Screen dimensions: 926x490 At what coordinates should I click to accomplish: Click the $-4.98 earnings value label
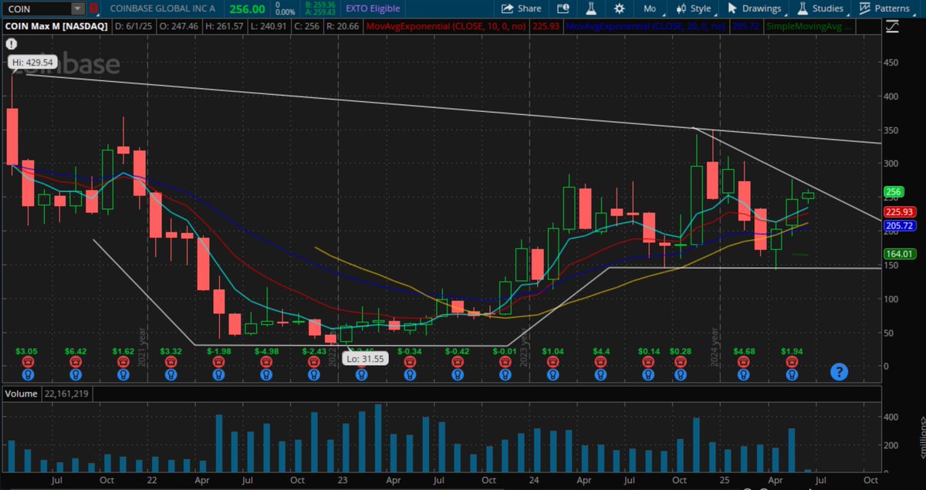(x=265, y=350)
